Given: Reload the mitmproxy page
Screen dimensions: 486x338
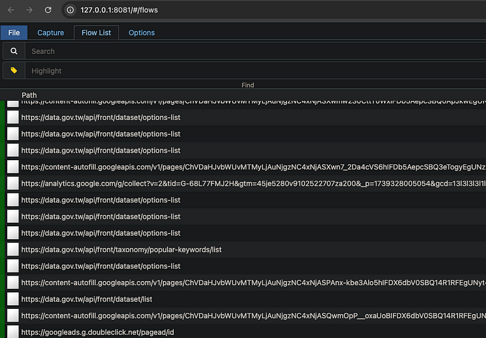Looking at the screenshot, I should click(48, 10).
